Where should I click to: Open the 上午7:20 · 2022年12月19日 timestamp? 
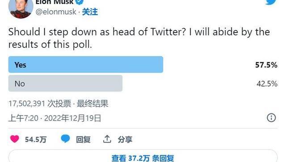55,118
